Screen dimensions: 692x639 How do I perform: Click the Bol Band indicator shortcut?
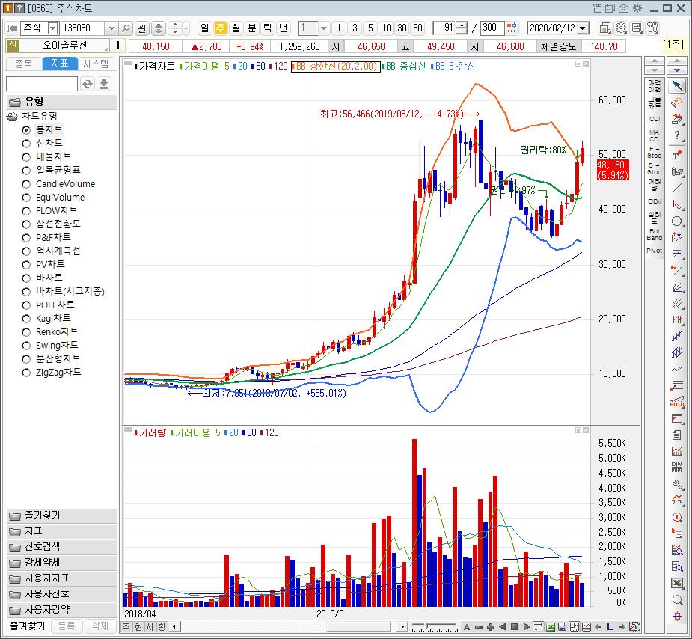pyautogui.click(x=654, y=234)
